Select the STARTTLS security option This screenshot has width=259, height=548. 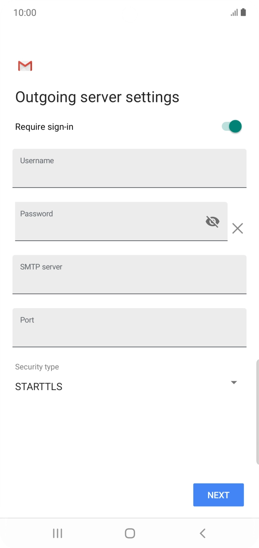(39, 386)
